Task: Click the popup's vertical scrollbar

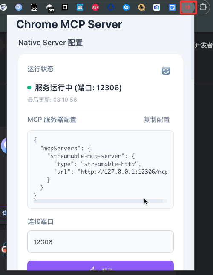Action: (192, 48)
